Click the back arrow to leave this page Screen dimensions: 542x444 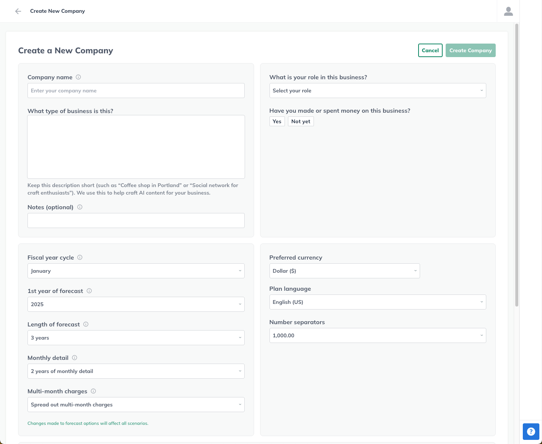click(x=18, y=11)
